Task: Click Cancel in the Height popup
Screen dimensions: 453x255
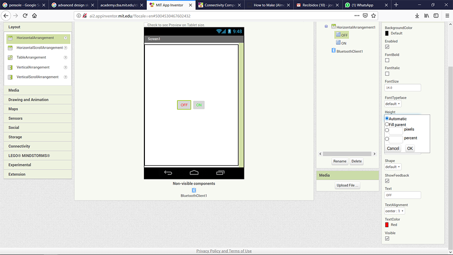Action: tap(393, 148)
